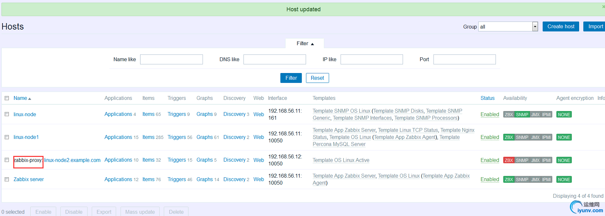Collapse the Filter panel tab
This screenshot has height=216, width=605.
point(305,43)
